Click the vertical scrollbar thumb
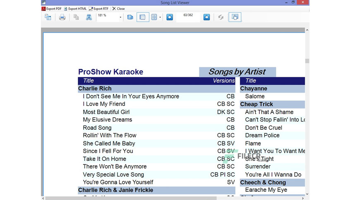Image resolution: width=346 pixels, height=200 pixels. point(307,61)
